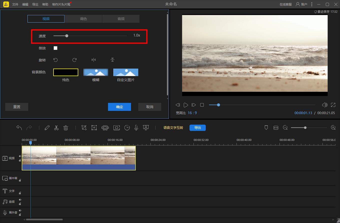Image resolution: width=340 pixels, height=223 pixels.
Task: Lock the 画中画 track
Action: pyautogui.click(x=20, y=180)
